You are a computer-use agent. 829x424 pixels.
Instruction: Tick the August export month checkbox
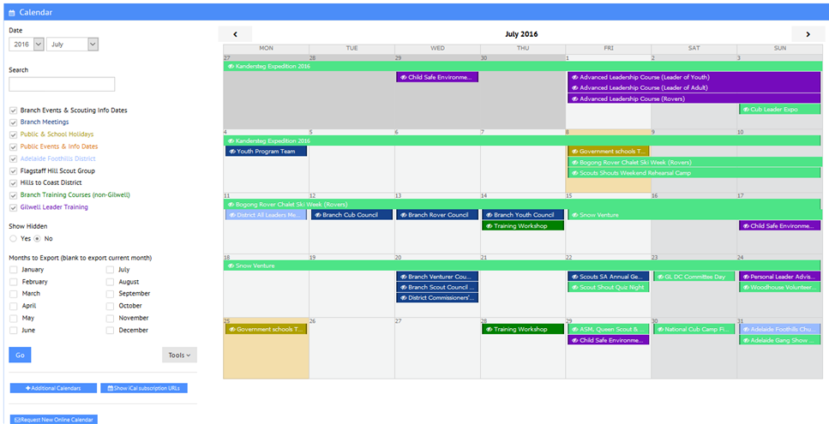111,282
